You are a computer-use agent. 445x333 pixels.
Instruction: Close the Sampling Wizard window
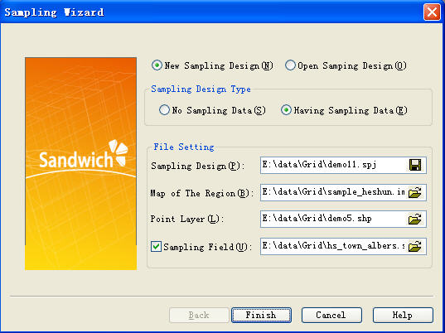tap(432, 12)
